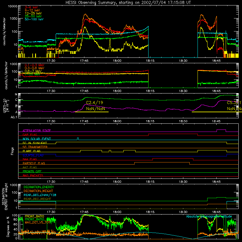The image size is (242, 242).
Task: Click the 17:45 tick under top plot
Action: click(84, 61)
